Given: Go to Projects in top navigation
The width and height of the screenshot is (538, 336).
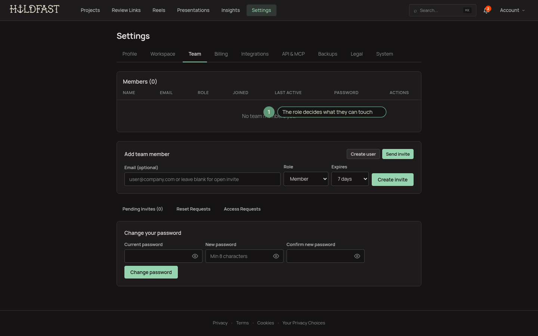Looking at the screenshot, I should [x=90, y=10].
